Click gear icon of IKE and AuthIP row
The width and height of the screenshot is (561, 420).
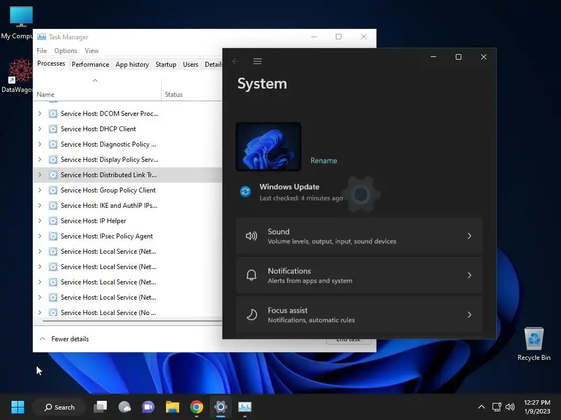tap(53, 206)
